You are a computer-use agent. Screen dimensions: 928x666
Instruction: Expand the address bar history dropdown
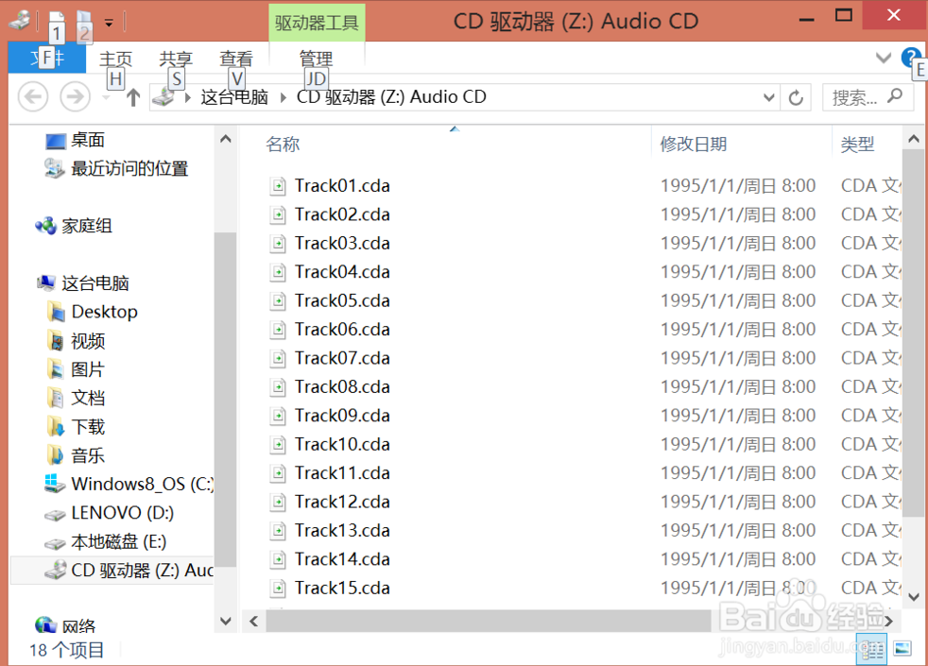[768, 97]
